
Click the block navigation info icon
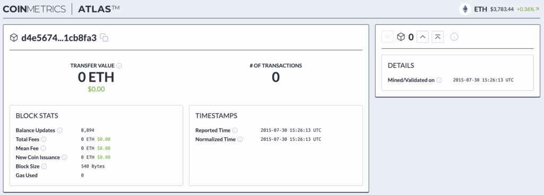(x=454, y=37)
